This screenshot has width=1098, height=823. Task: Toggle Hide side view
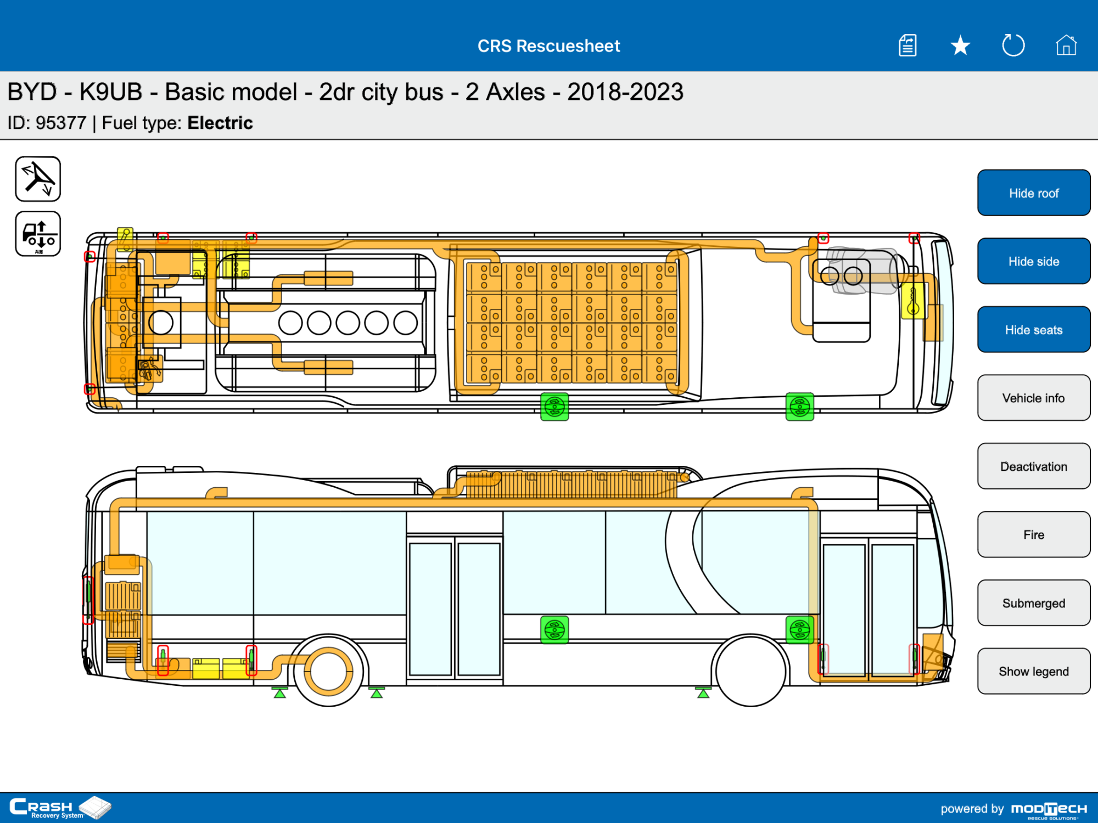pyautogui.click(x=1033, y=261)
